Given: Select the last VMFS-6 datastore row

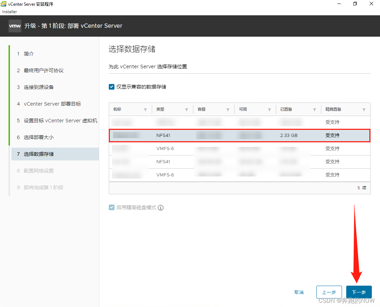Looking at the screenshot, I should coord(240,175).
